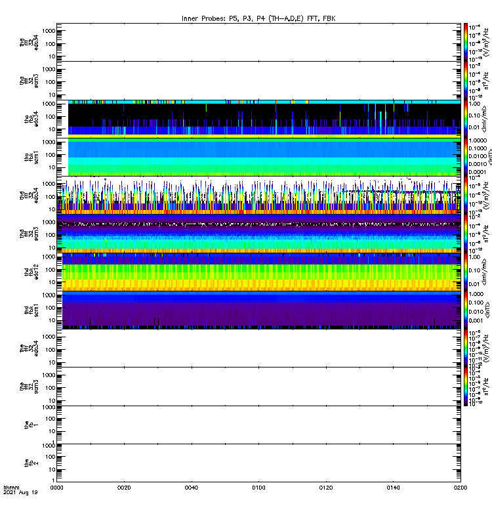Screen dimensions: 492x525
Task: Click the 'tha fff 32 edc34' y-axis label
Action: (x=29, y=42)
